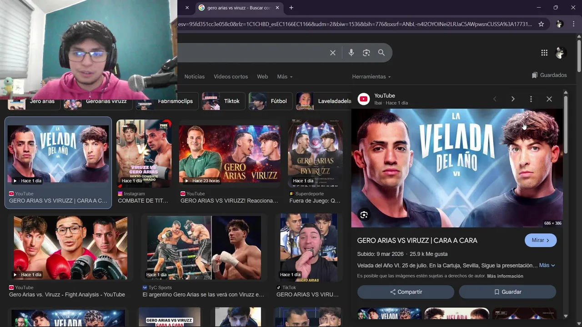Screen dimensions: 582x327
Task: Open GERO ARIAS VS VIRUZZ | CARA A CARA title
Action: pyautogui.click(x=417, y=241)
